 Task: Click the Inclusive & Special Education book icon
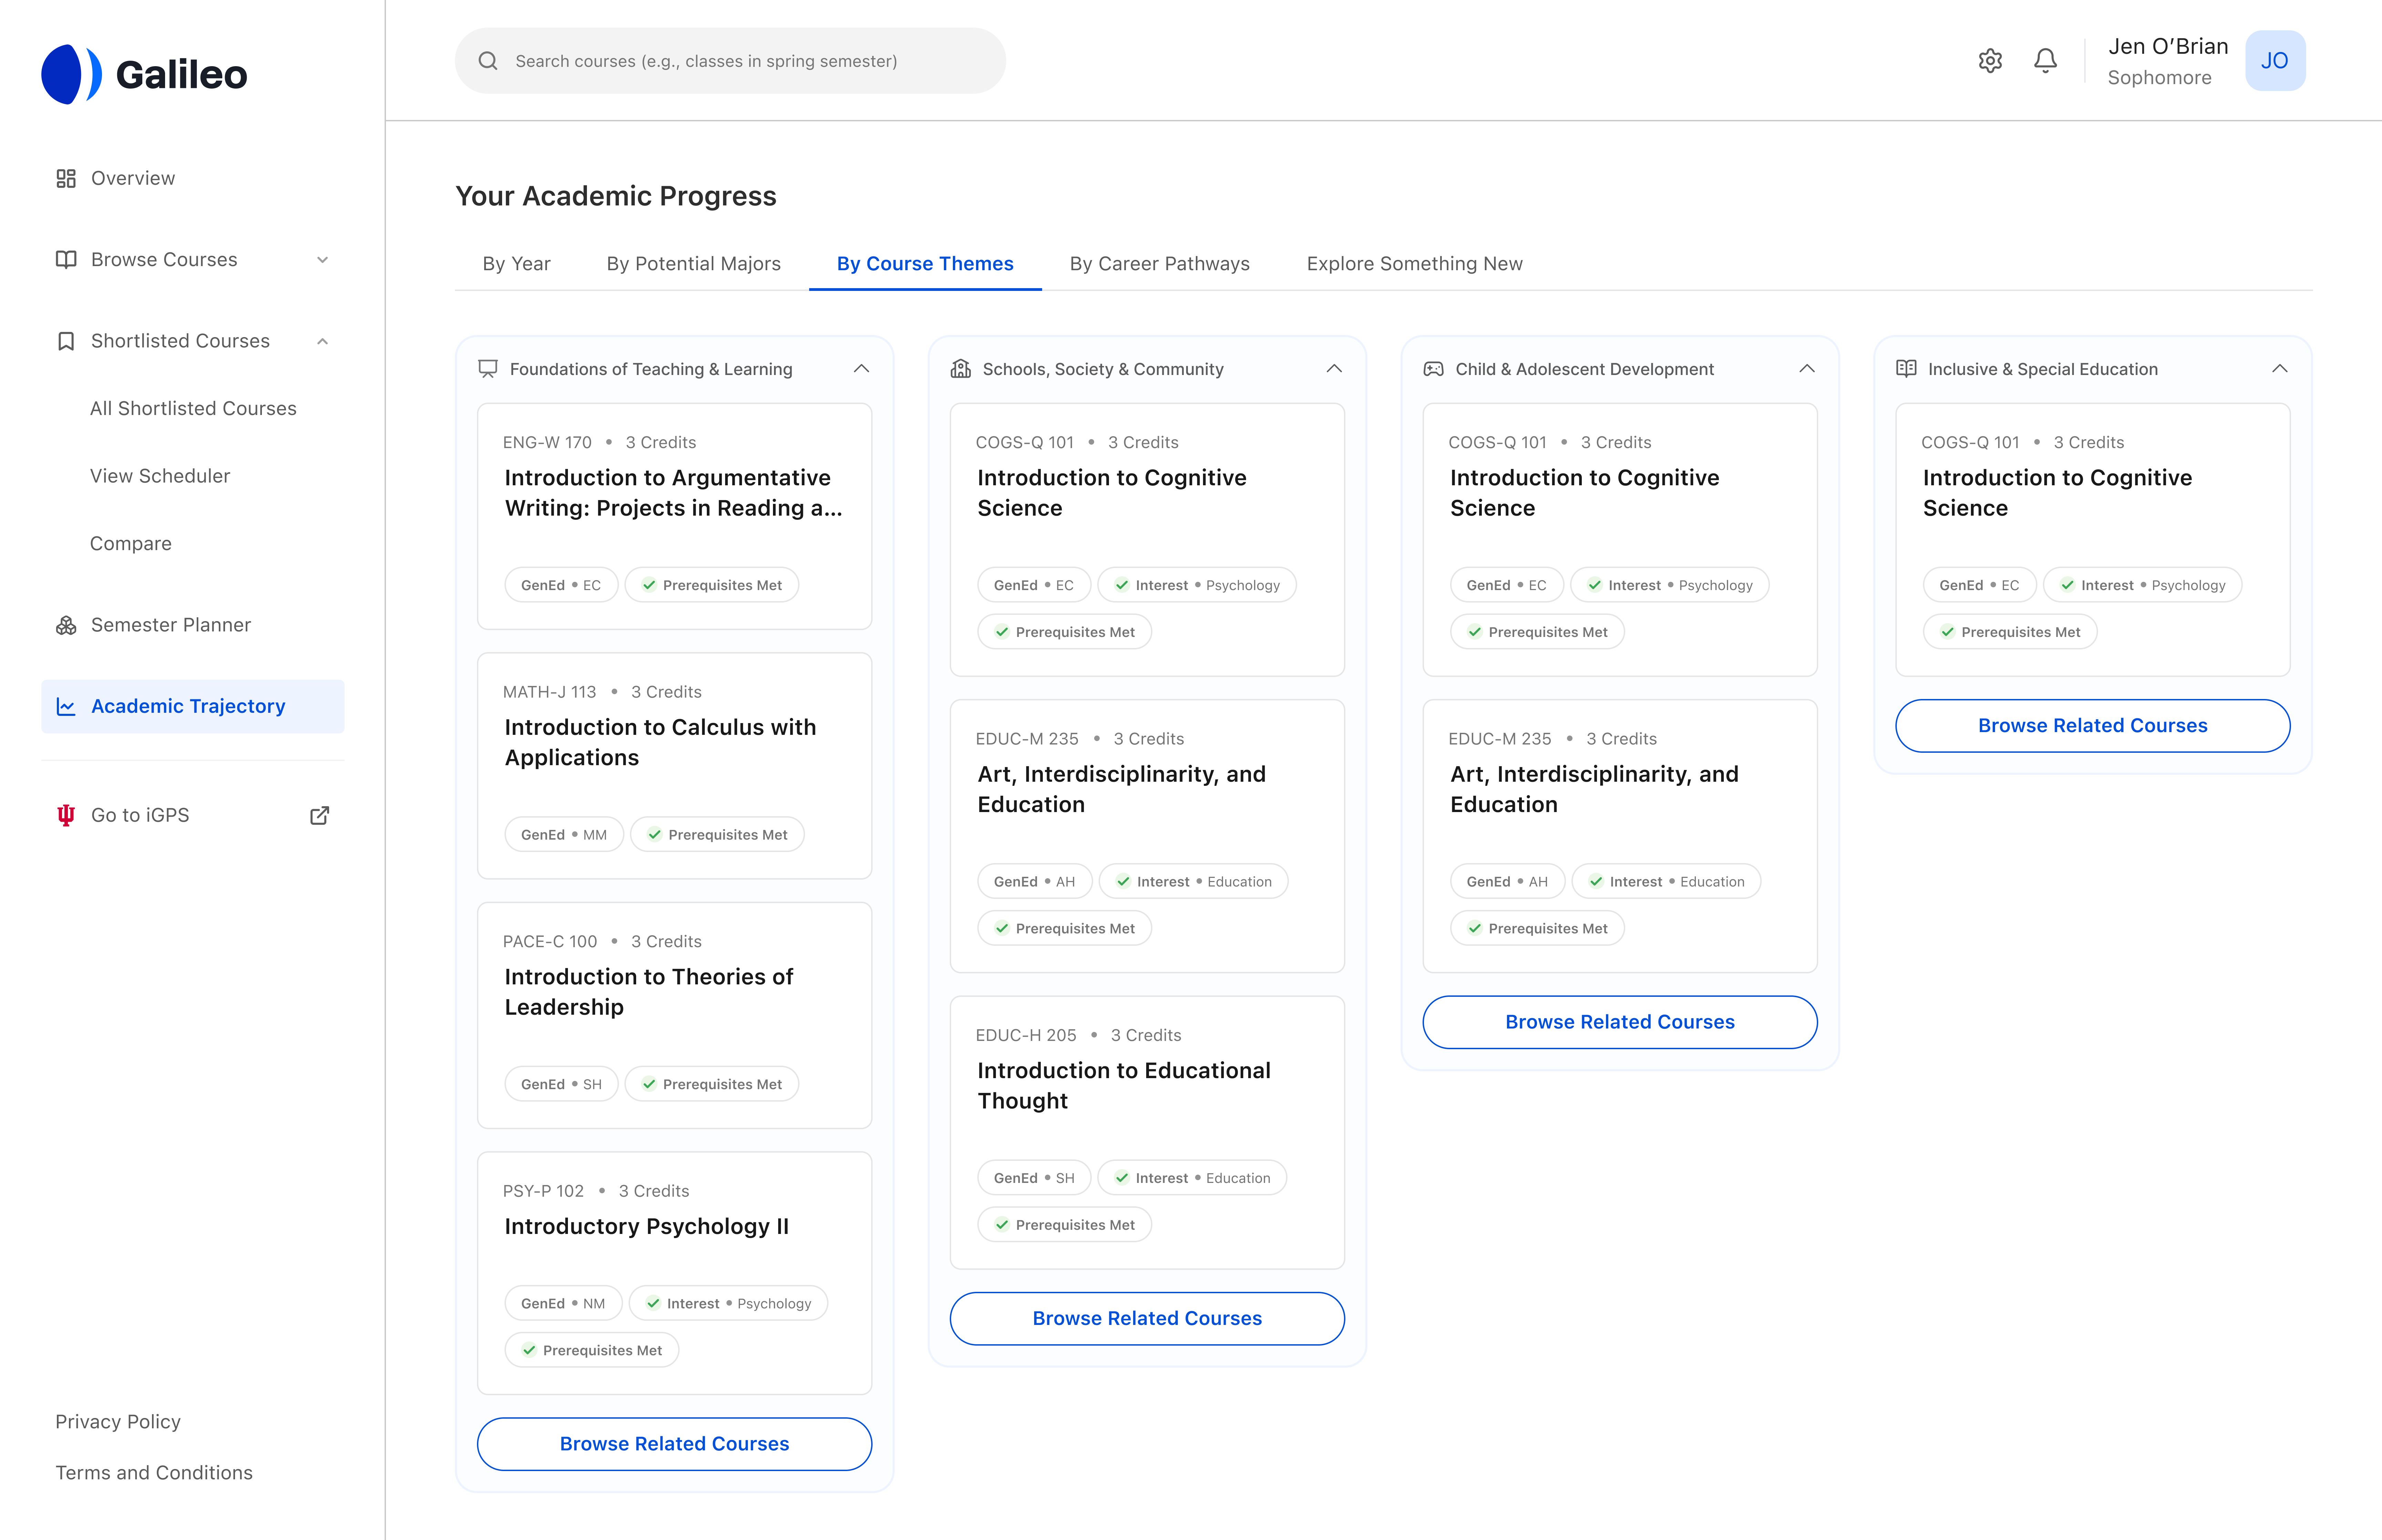pos(1906,369)
